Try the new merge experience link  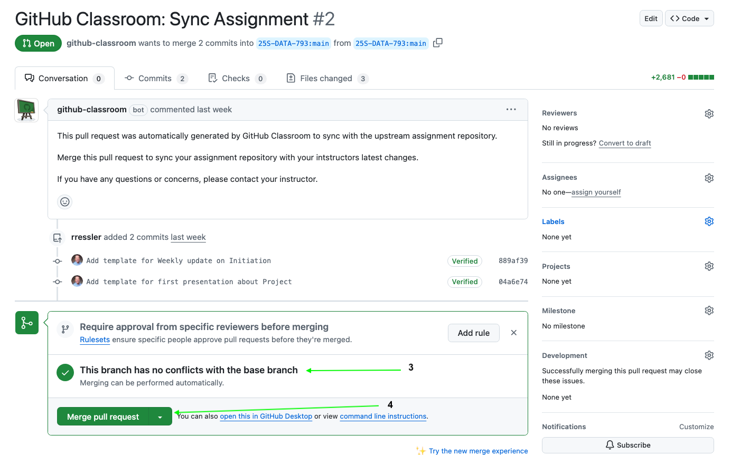479,451
